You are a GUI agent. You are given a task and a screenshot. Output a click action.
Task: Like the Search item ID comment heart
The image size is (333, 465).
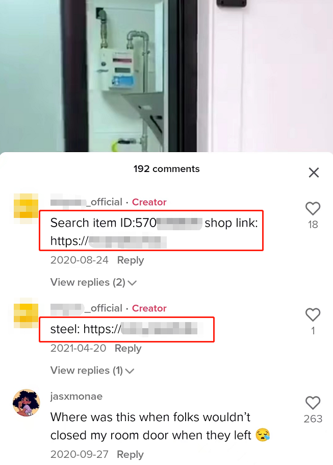(x=313, y=208)
